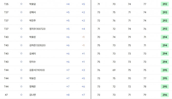Add 김세이 to favorites via star
Screen dimensions: 172x99
click(x=21, y=53)
